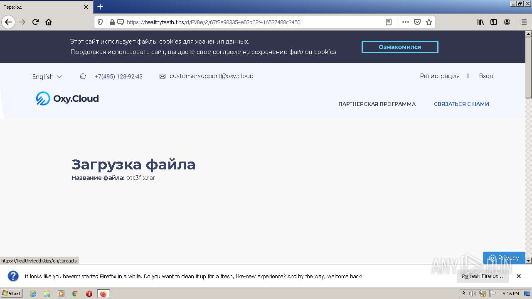The height and width of the screenshot is (299, 532).
Task: Open Регистрация link
Action: click(x=440, y=76)
